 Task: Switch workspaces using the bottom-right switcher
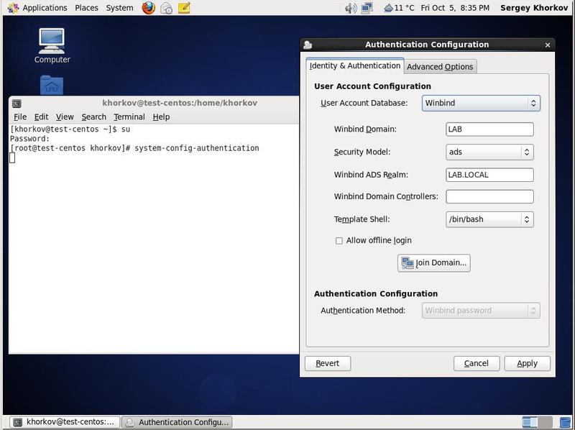point(536,423)
